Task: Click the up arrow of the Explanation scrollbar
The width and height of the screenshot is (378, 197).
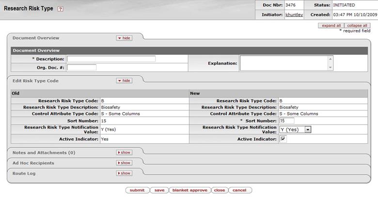Action: point(331,59)
